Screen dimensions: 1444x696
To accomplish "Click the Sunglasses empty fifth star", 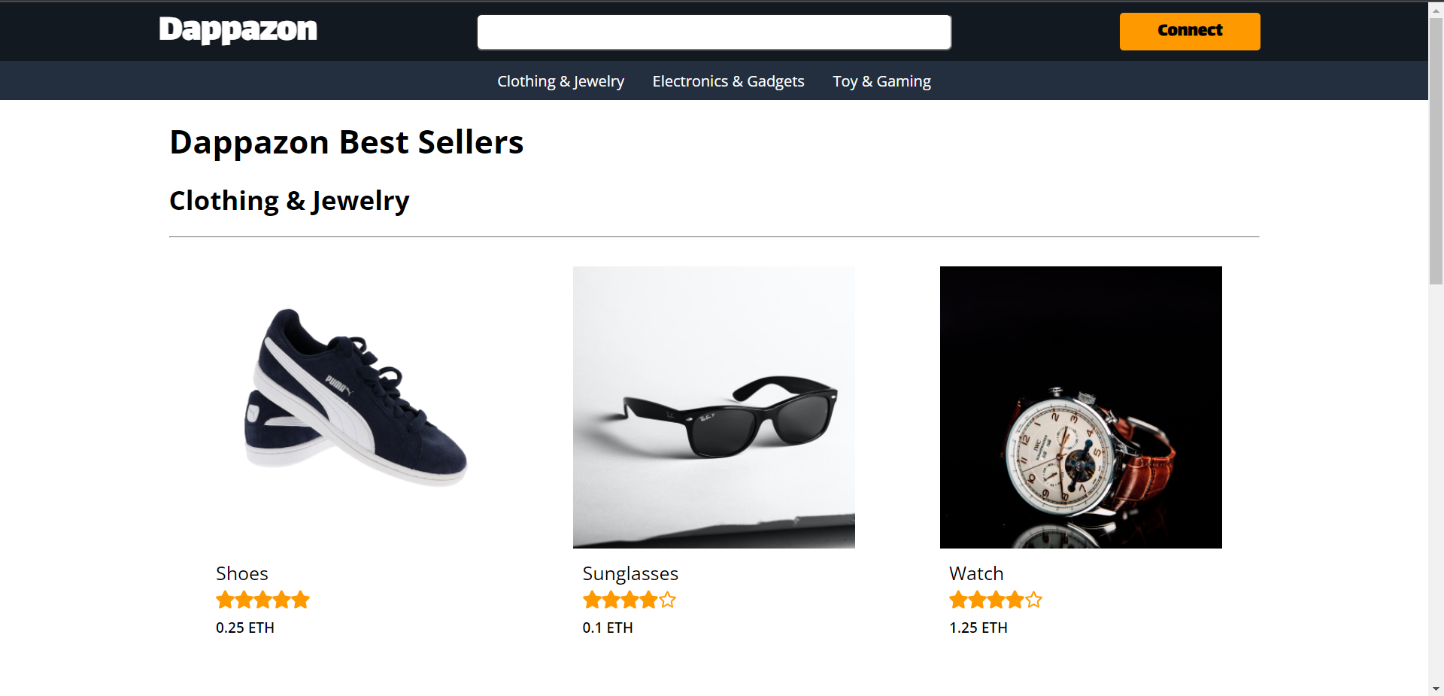I will (x=668, y=600).
